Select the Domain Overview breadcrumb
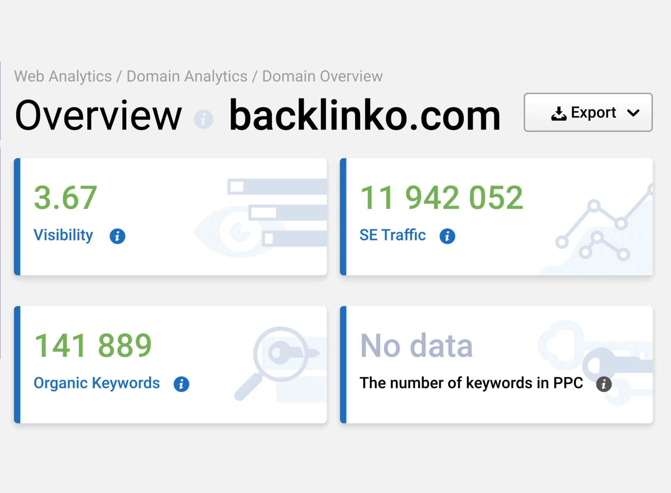Viewport: 671px width, 493px height. click(x=322, y=76)
